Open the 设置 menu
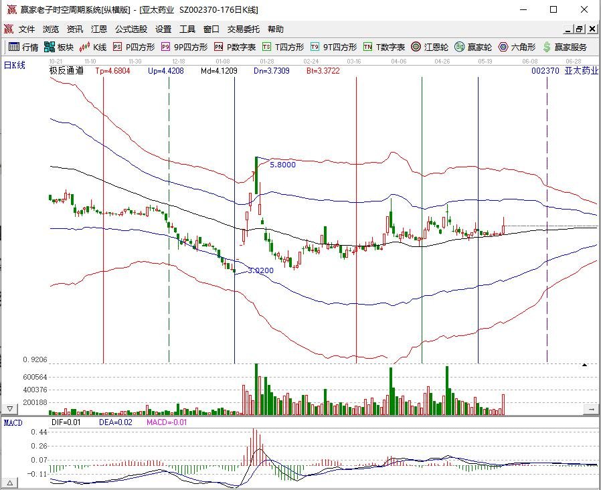601x490 pixels. 163,29
